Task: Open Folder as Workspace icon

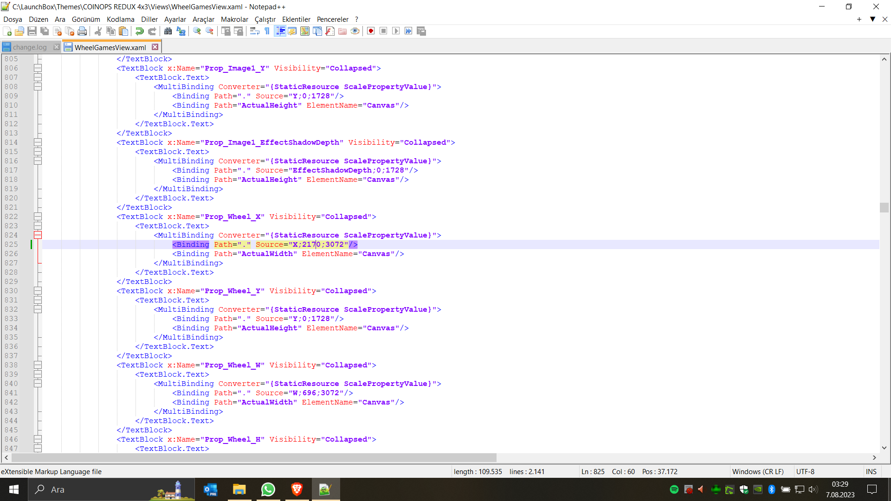Action: tap(342, 31)
